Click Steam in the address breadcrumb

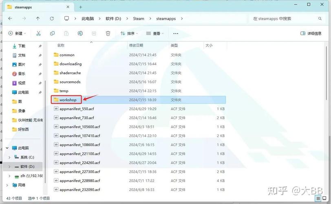coord(139,19)
